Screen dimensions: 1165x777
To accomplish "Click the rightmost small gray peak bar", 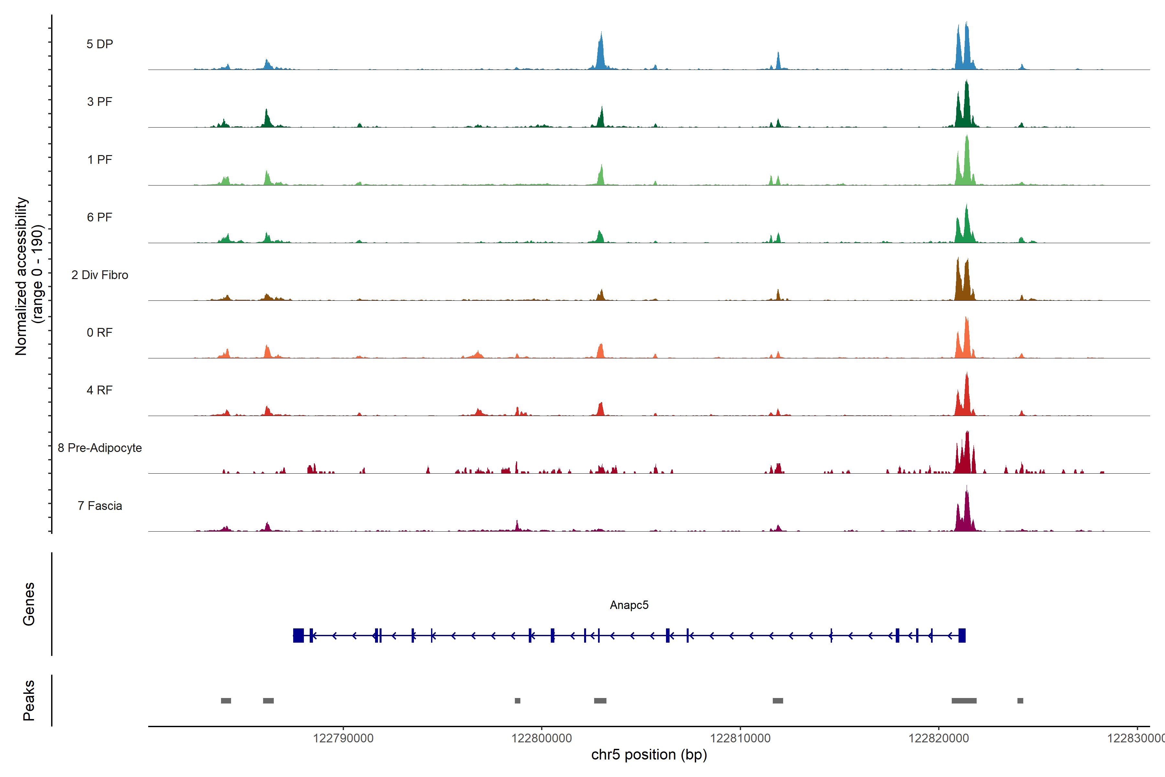I will tap(1020, 701).
